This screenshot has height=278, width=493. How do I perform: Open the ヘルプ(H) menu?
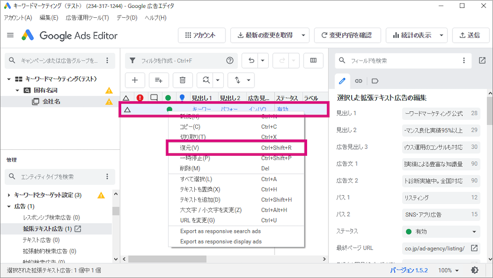pyautogui.click(x=156, y=18)
